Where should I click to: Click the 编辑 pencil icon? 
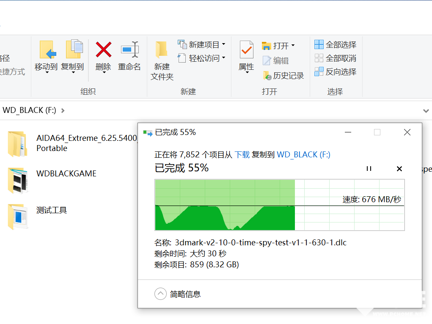267,60
